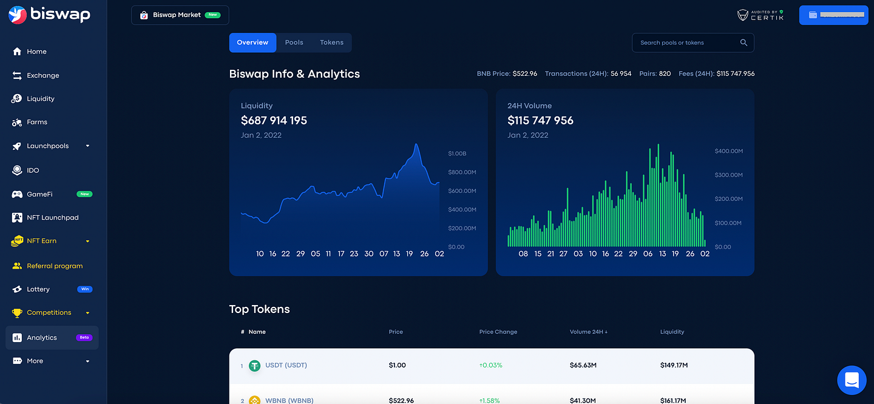Click the NFT Launchpad icon

pos(17,217)
